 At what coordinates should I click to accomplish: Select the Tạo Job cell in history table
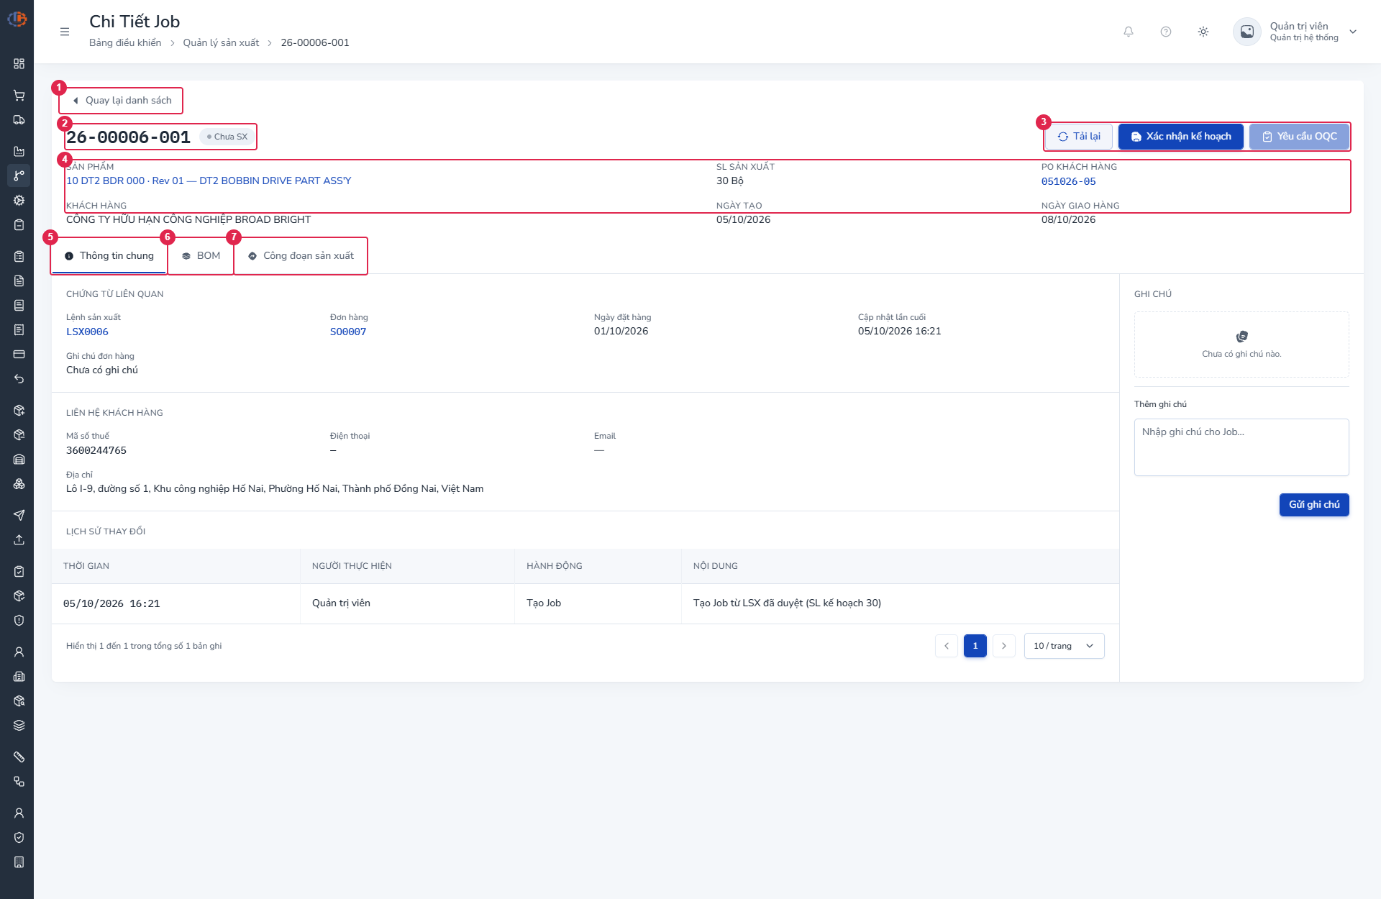coord(598,603)
